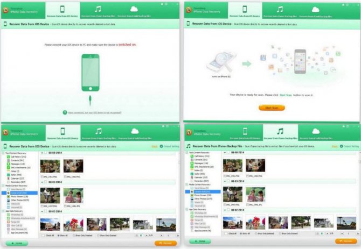Open the two girls photo in the iTunes Backup results window
The image size is (361, 249).
point(255,195)
